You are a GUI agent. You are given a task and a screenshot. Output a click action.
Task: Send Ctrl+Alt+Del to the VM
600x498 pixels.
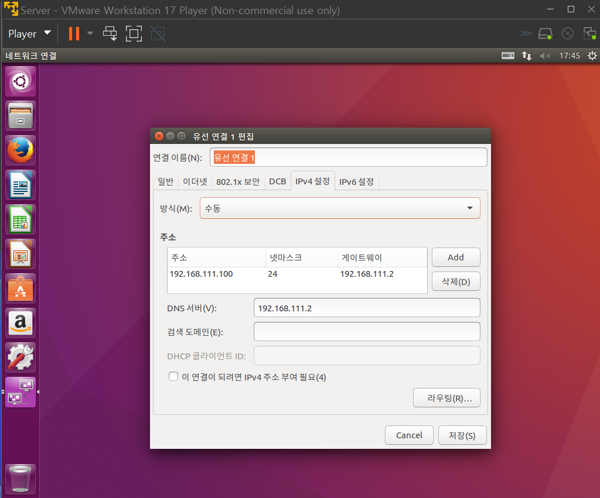110,33
